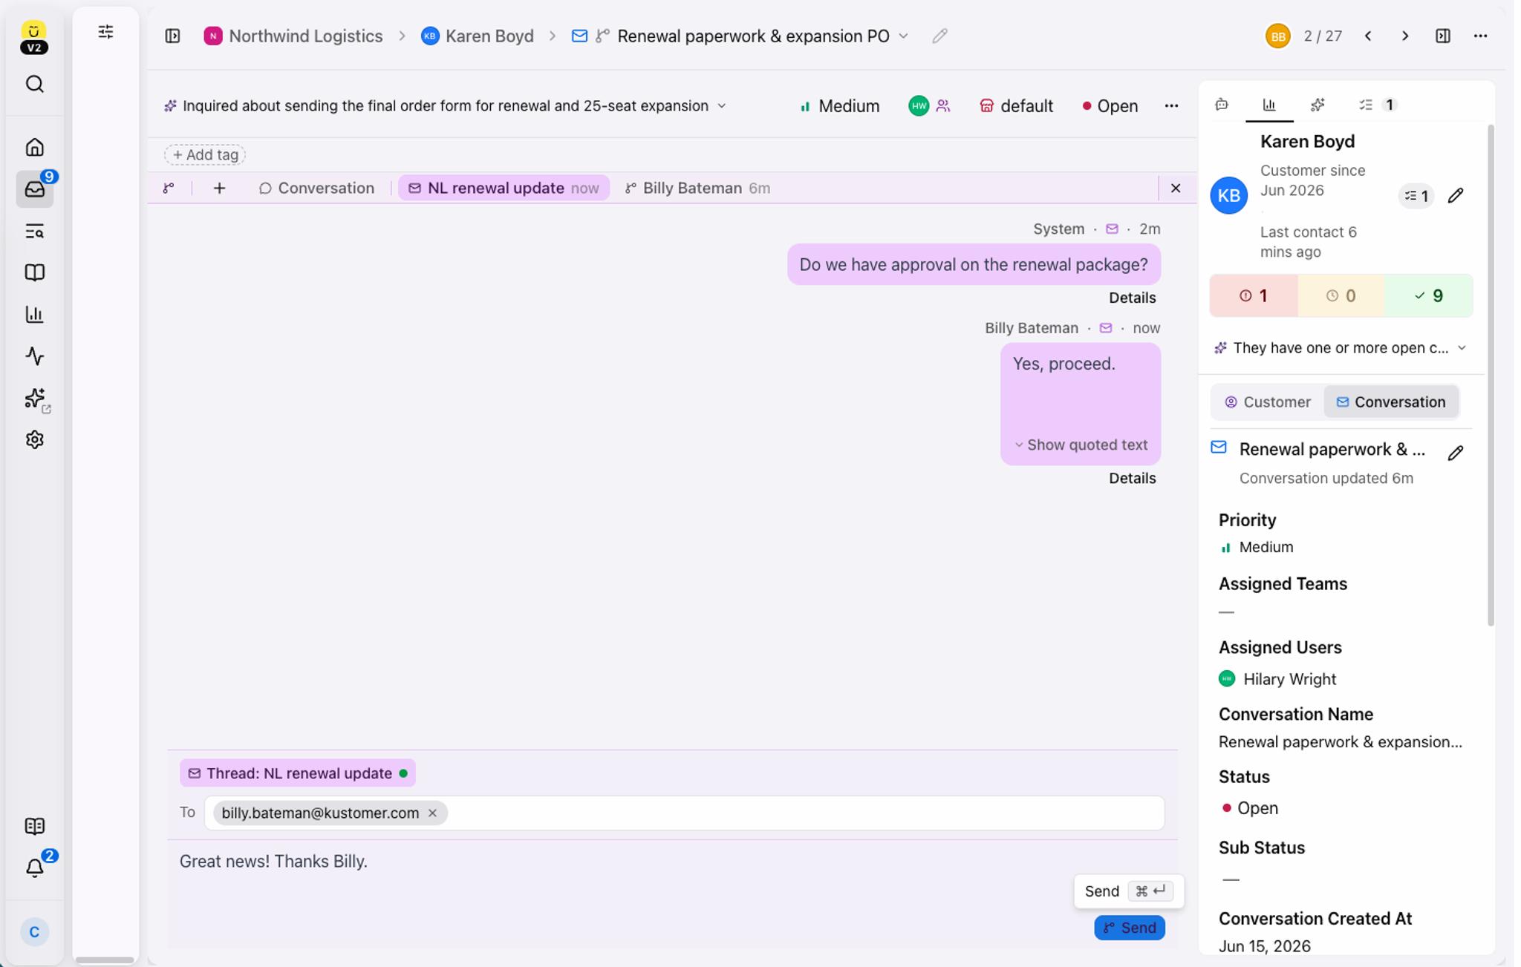Click the blue Send button

1130,928
